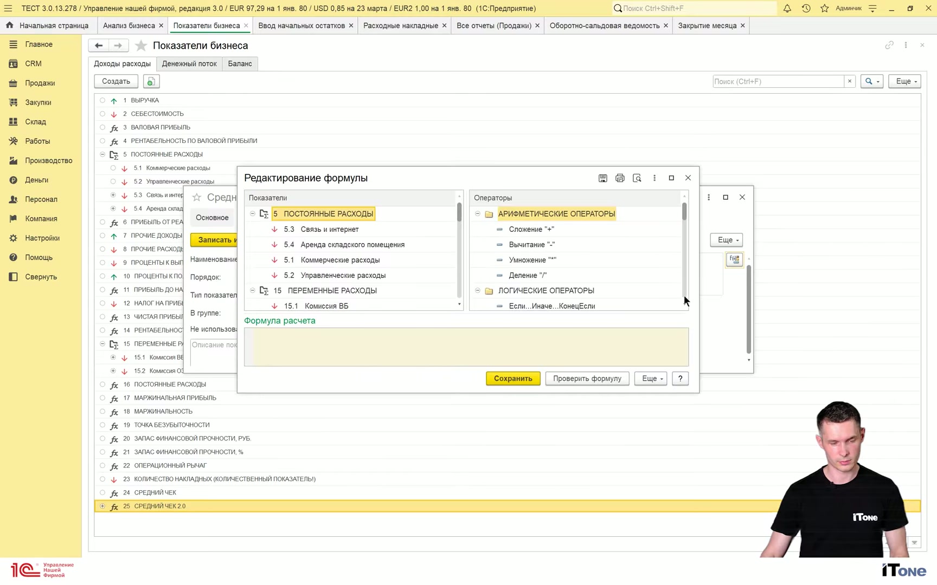Add Показатели бизнеса to favorites with star
937x585 pixels.
point(141,45)
